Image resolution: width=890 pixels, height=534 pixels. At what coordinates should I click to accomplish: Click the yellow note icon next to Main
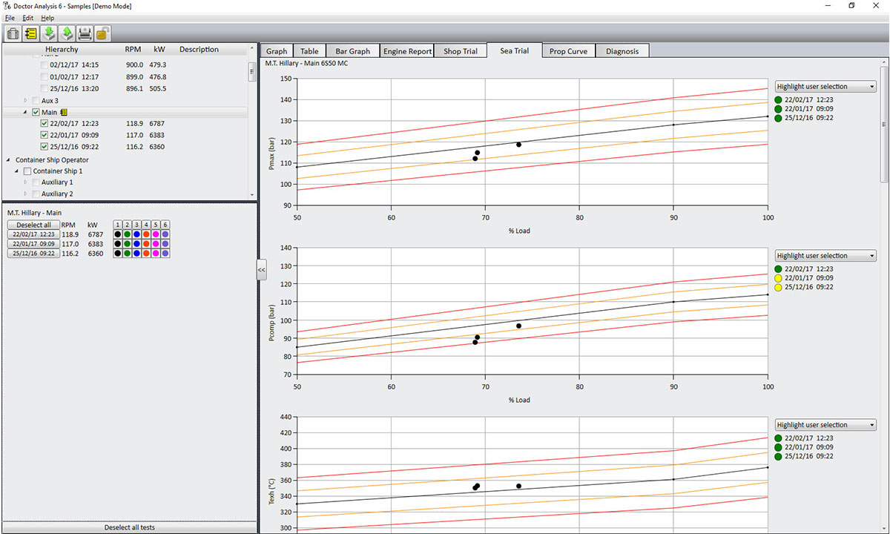click(x=64, y=112)
